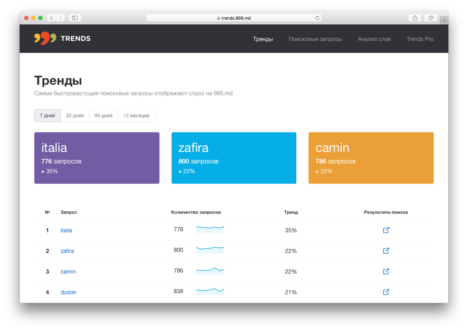Click the 35% trend value in table
Viewport: 468px width, 331px height.
point(291,230)
